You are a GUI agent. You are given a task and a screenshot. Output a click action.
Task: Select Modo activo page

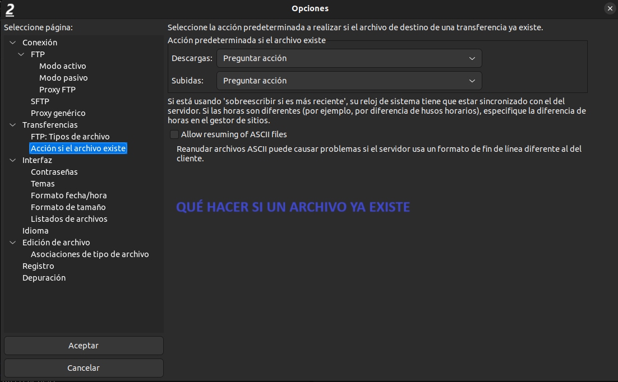(62, 66)
